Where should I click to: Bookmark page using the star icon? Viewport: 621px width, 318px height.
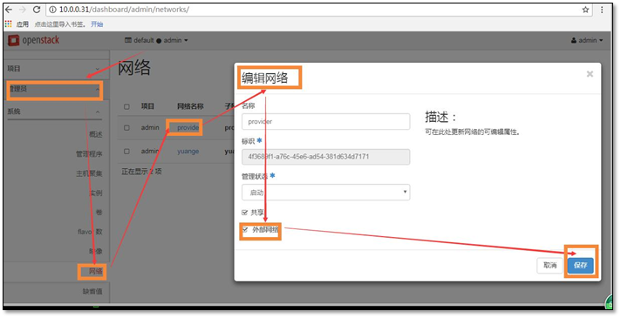(585, 10)
